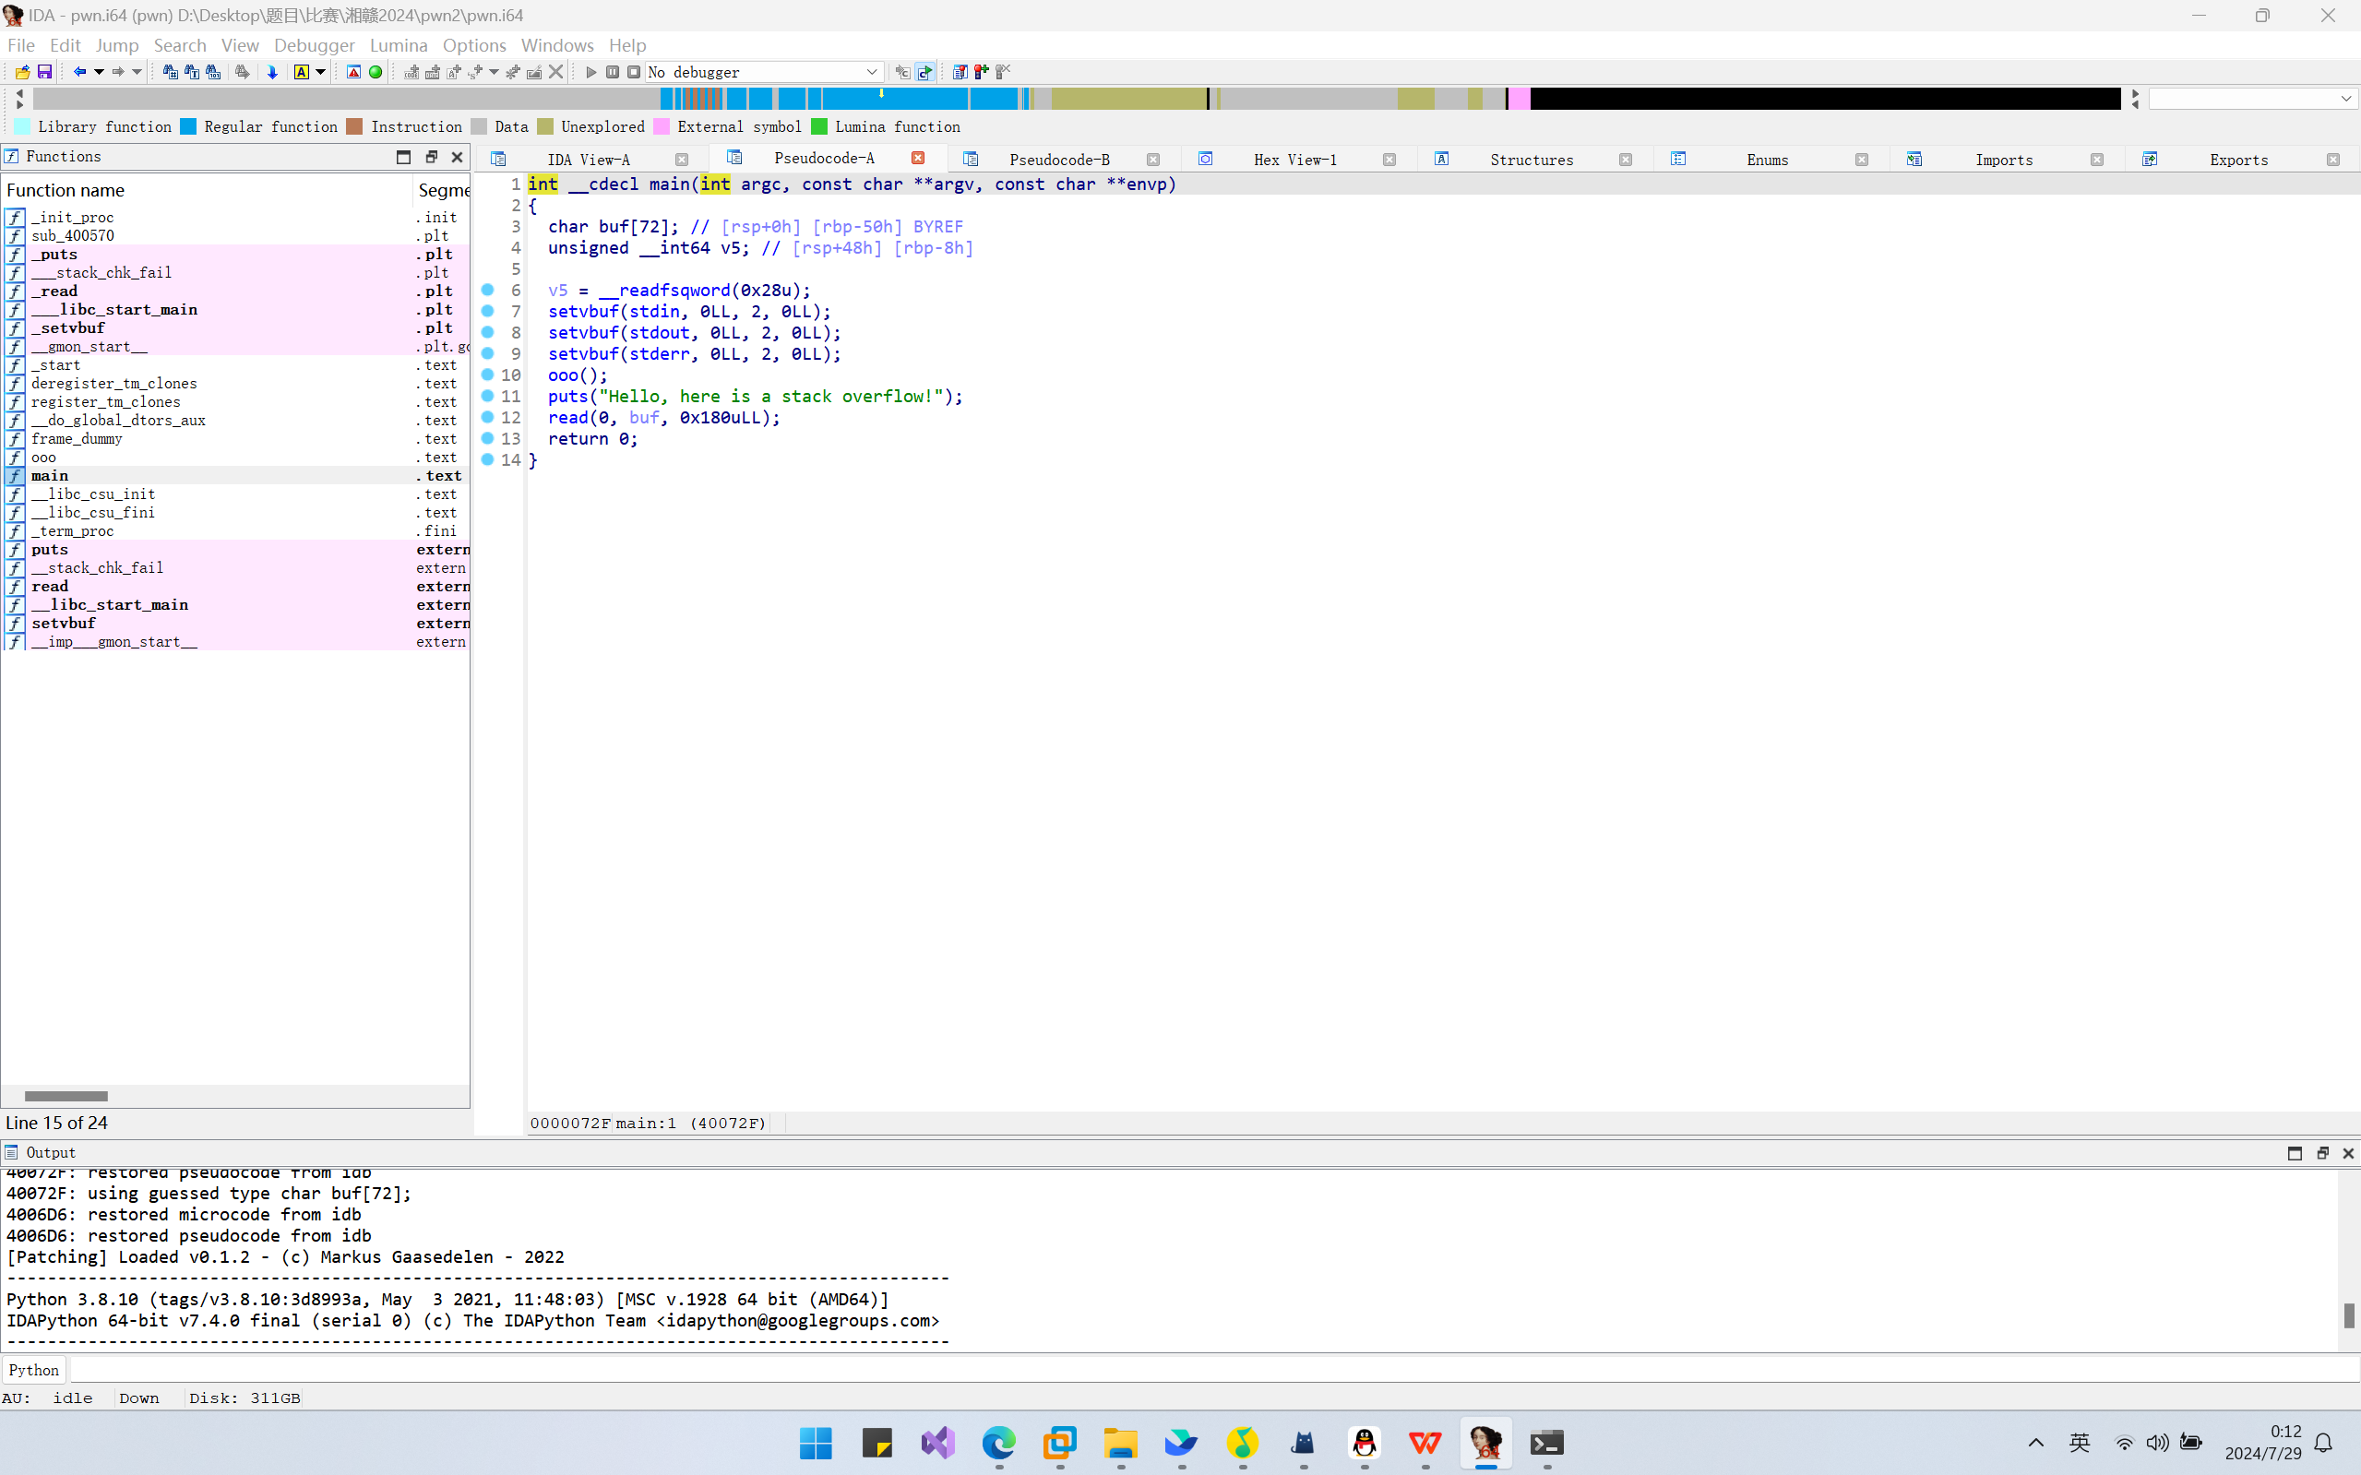2361x1475 pixels.
Task: Open the forward-arrow history dropdown
Action: point(137,72)
